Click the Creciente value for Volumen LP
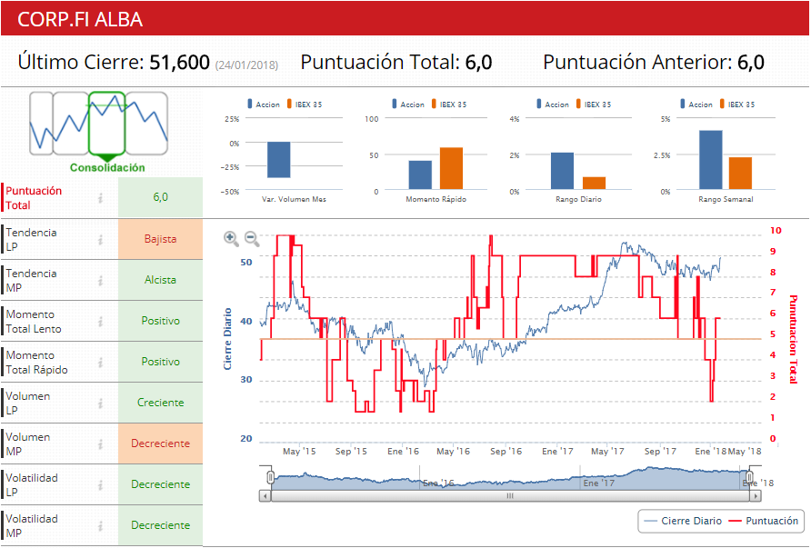This screenshot has height=548, width=811. (x=160, y=403)
